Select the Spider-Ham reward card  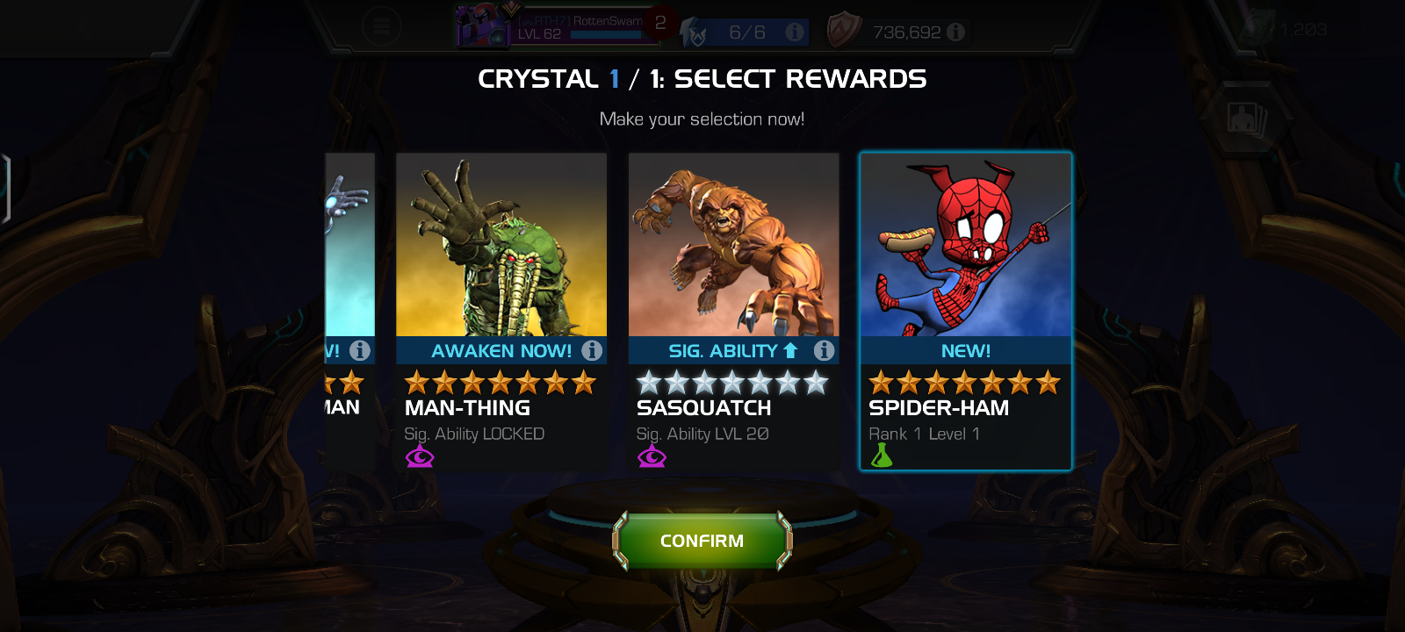(966, 312)
